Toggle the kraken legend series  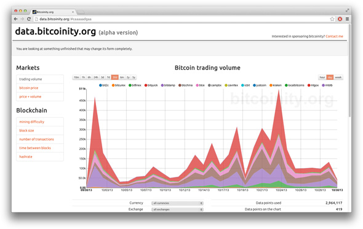click(x=276, y=85)
